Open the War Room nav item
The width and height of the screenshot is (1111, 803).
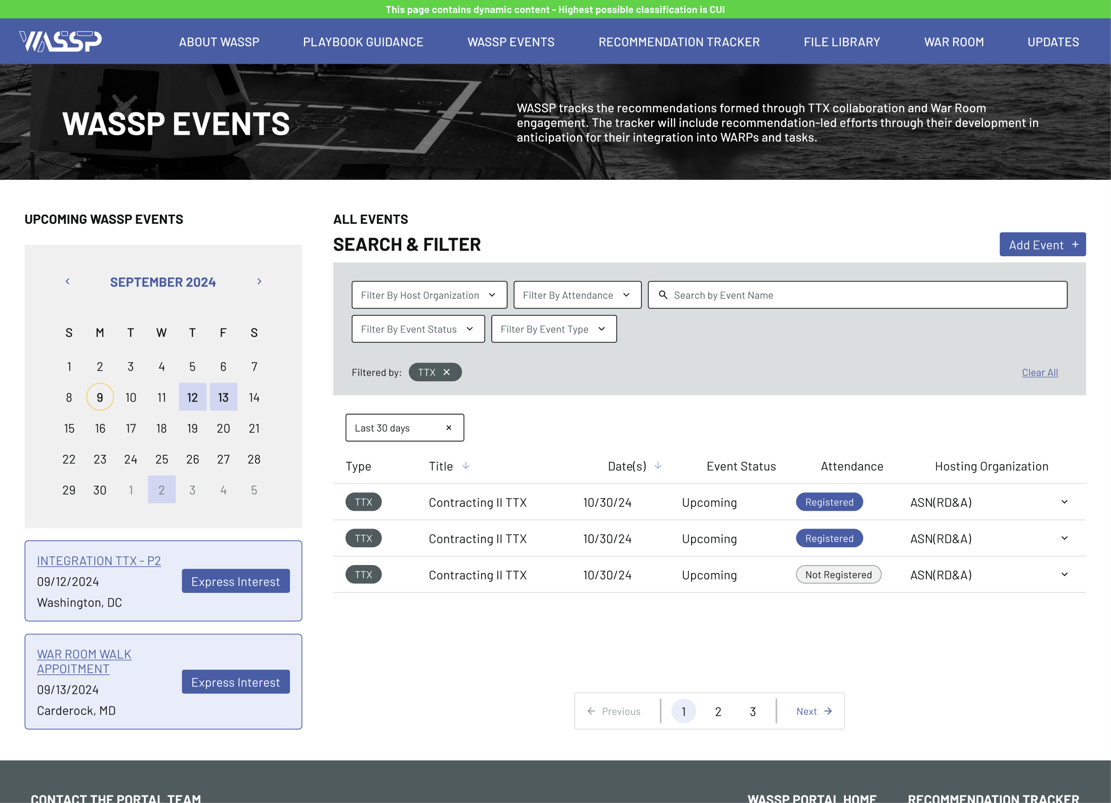click(954, 42)
